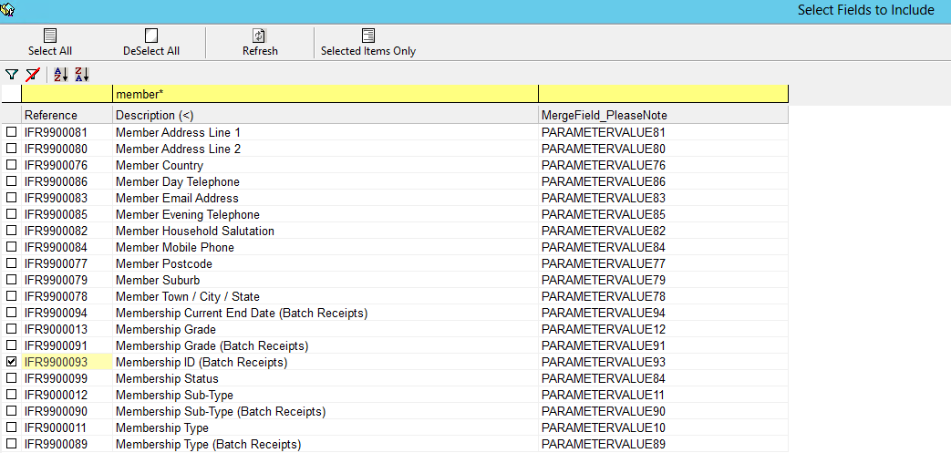This screenshot has height=453, width=951.
Task: Click the Refresh toolbar icon
Action: 260,36
